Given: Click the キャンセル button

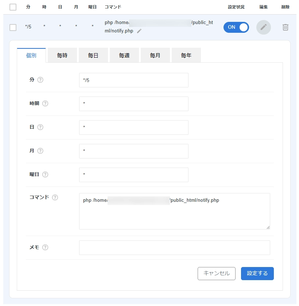Looking at the screenshot, I should (x=216, y=273).
